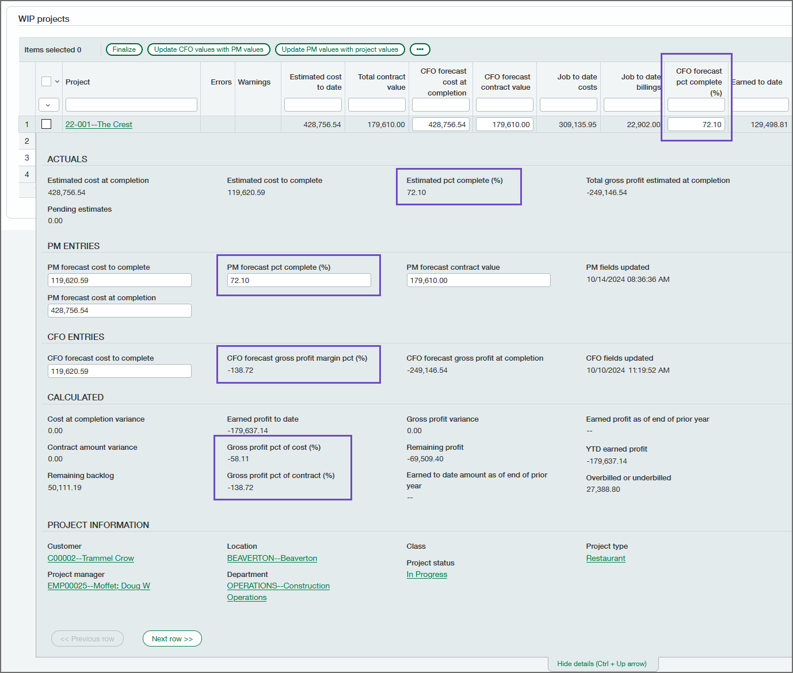
Task: Open project 22-001--The Crest
Action: [98, 124]
